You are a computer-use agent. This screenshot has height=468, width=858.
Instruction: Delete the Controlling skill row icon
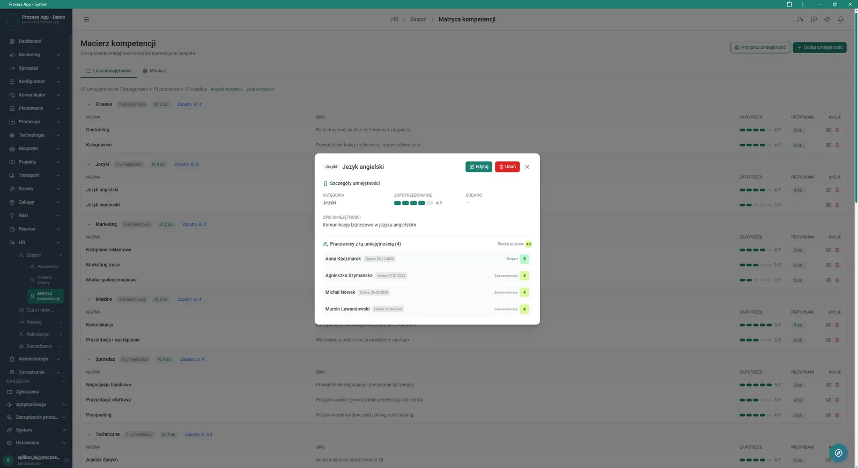coord(837,130)
